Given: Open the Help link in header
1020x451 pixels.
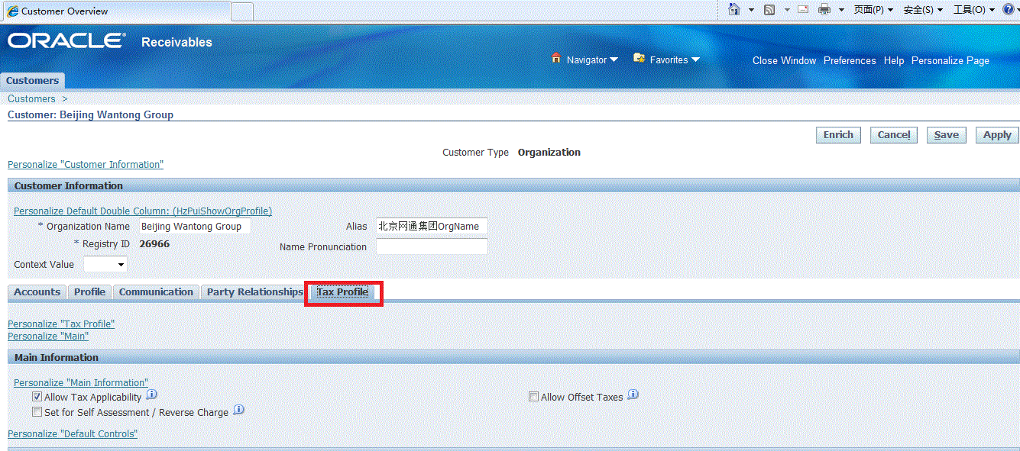Looking at the screenshot, I should 894,60.
